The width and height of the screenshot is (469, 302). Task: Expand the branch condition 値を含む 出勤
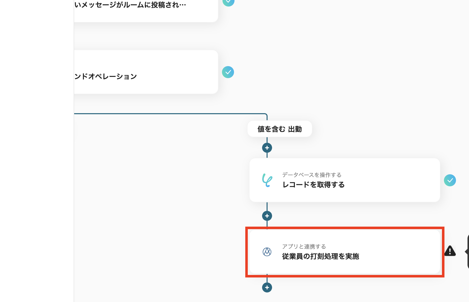coord(279,129)
